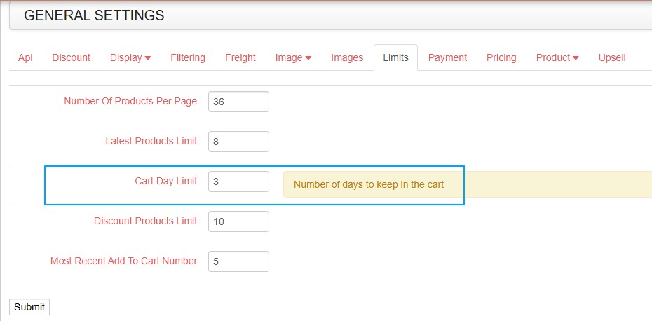
Task: Switch to the Pricing tab
Action: [x=501, y=57]
